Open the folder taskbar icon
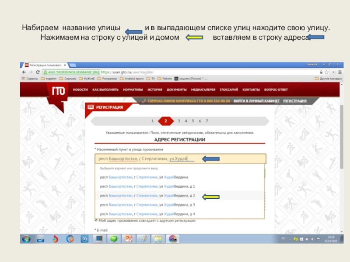The image size is (350, 262). pos(158,239)
